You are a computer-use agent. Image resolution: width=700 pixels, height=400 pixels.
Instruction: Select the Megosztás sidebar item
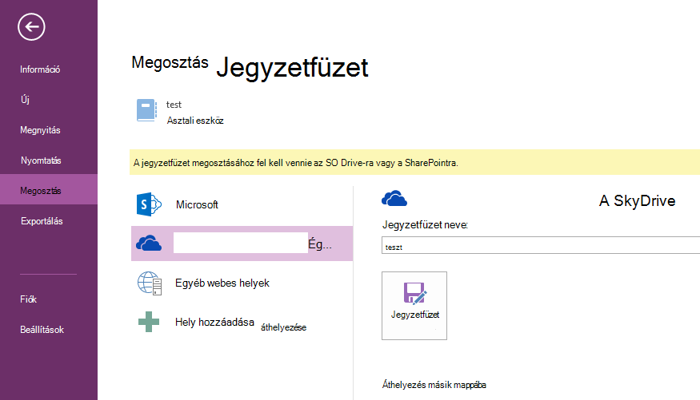coord(49,191)
